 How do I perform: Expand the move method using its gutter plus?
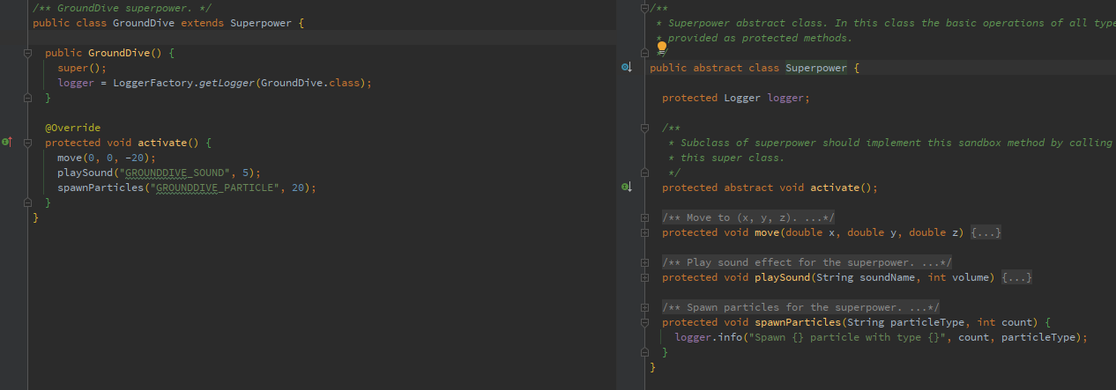click(x=645, y=232)
